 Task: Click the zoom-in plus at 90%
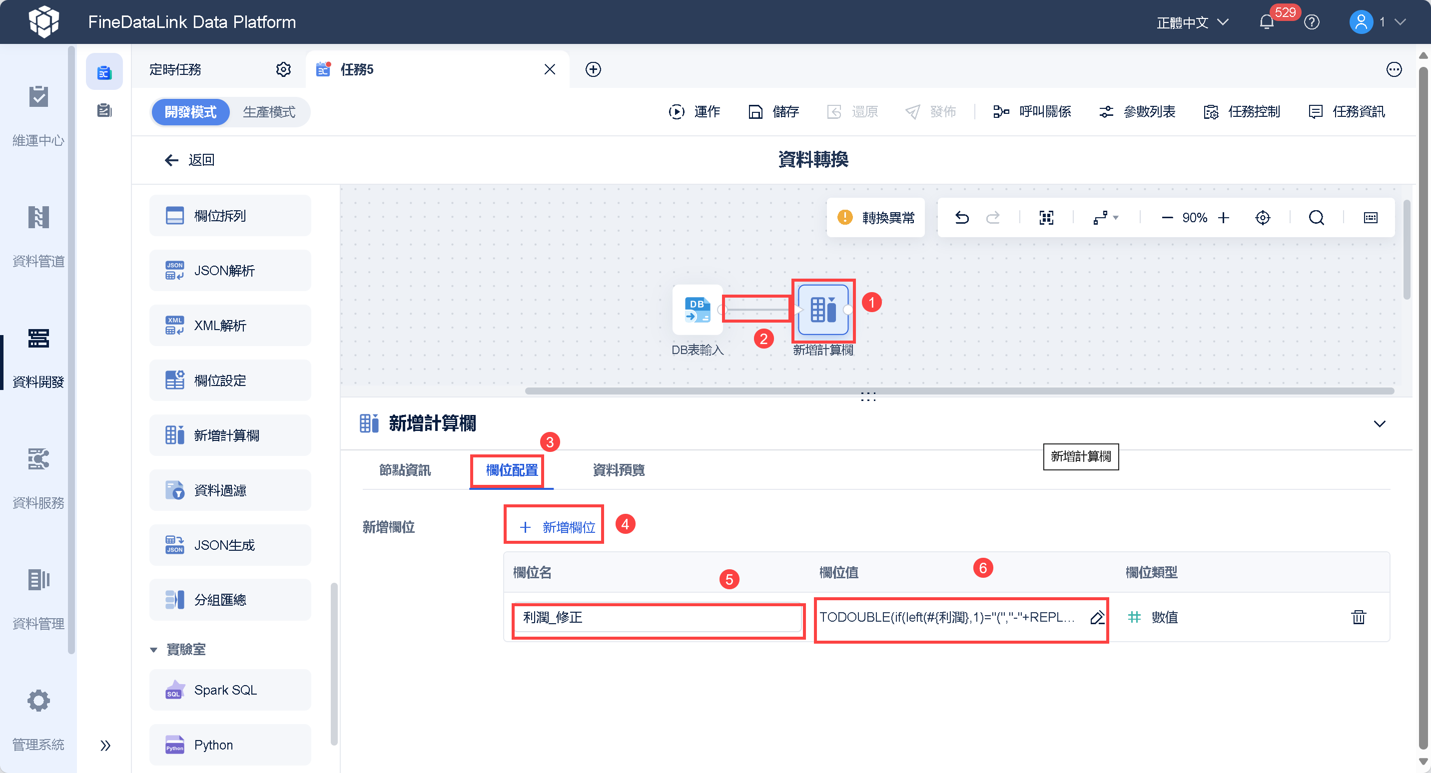[1224, 218]
